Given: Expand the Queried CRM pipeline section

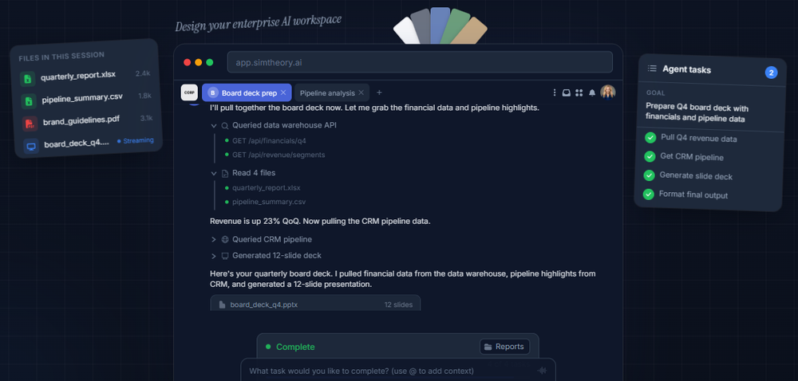Looking at the screenshot, I should (x=214, y=239).
